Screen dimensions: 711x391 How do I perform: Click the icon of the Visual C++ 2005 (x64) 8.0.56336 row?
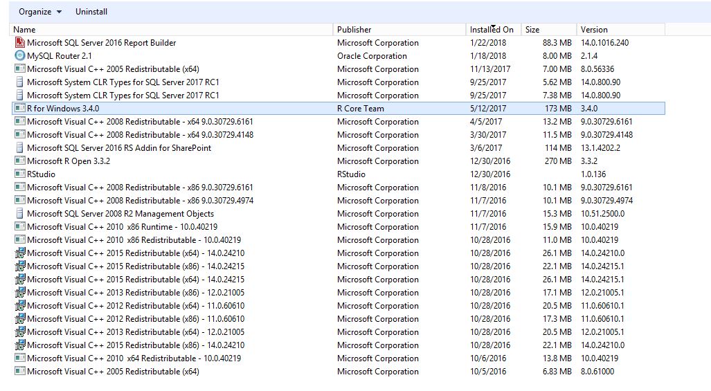click(19, 69)
